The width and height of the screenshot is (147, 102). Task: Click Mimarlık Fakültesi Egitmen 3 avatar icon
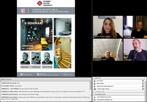point(94,86)
